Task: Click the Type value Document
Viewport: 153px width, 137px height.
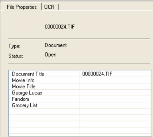Action: (56, 45)
